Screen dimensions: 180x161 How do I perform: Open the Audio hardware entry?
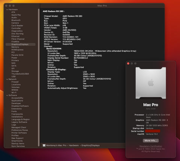[14, 18]
